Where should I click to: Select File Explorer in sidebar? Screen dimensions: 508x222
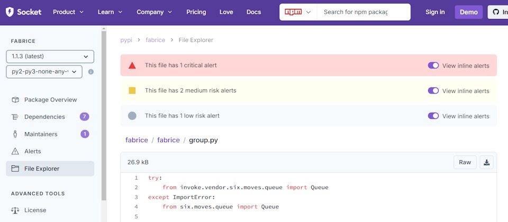click(50, 169)
